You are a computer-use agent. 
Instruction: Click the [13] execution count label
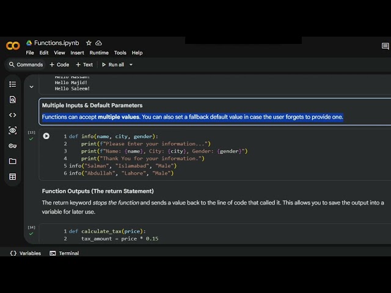31,132
